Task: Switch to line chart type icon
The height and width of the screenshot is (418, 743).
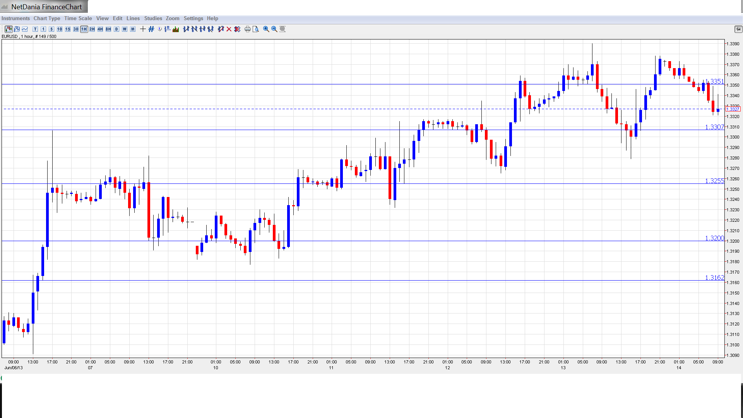Action: tap(25, 29)
